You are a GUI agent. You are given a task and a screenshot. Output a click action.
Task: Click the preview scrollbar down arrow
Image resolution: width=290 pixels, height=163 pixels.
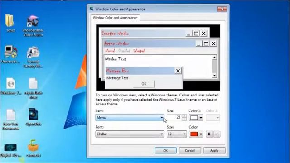coord(214,76)
